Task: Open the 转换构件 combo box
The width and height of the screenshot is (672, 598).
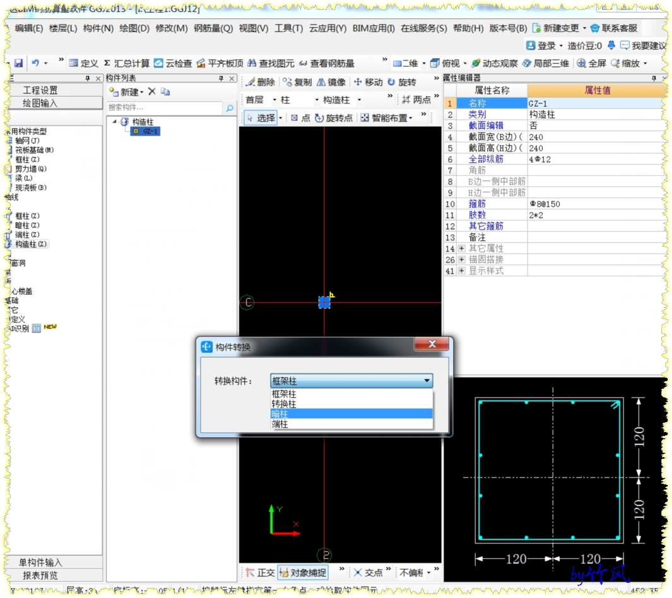Action: [x=351, y=380]
